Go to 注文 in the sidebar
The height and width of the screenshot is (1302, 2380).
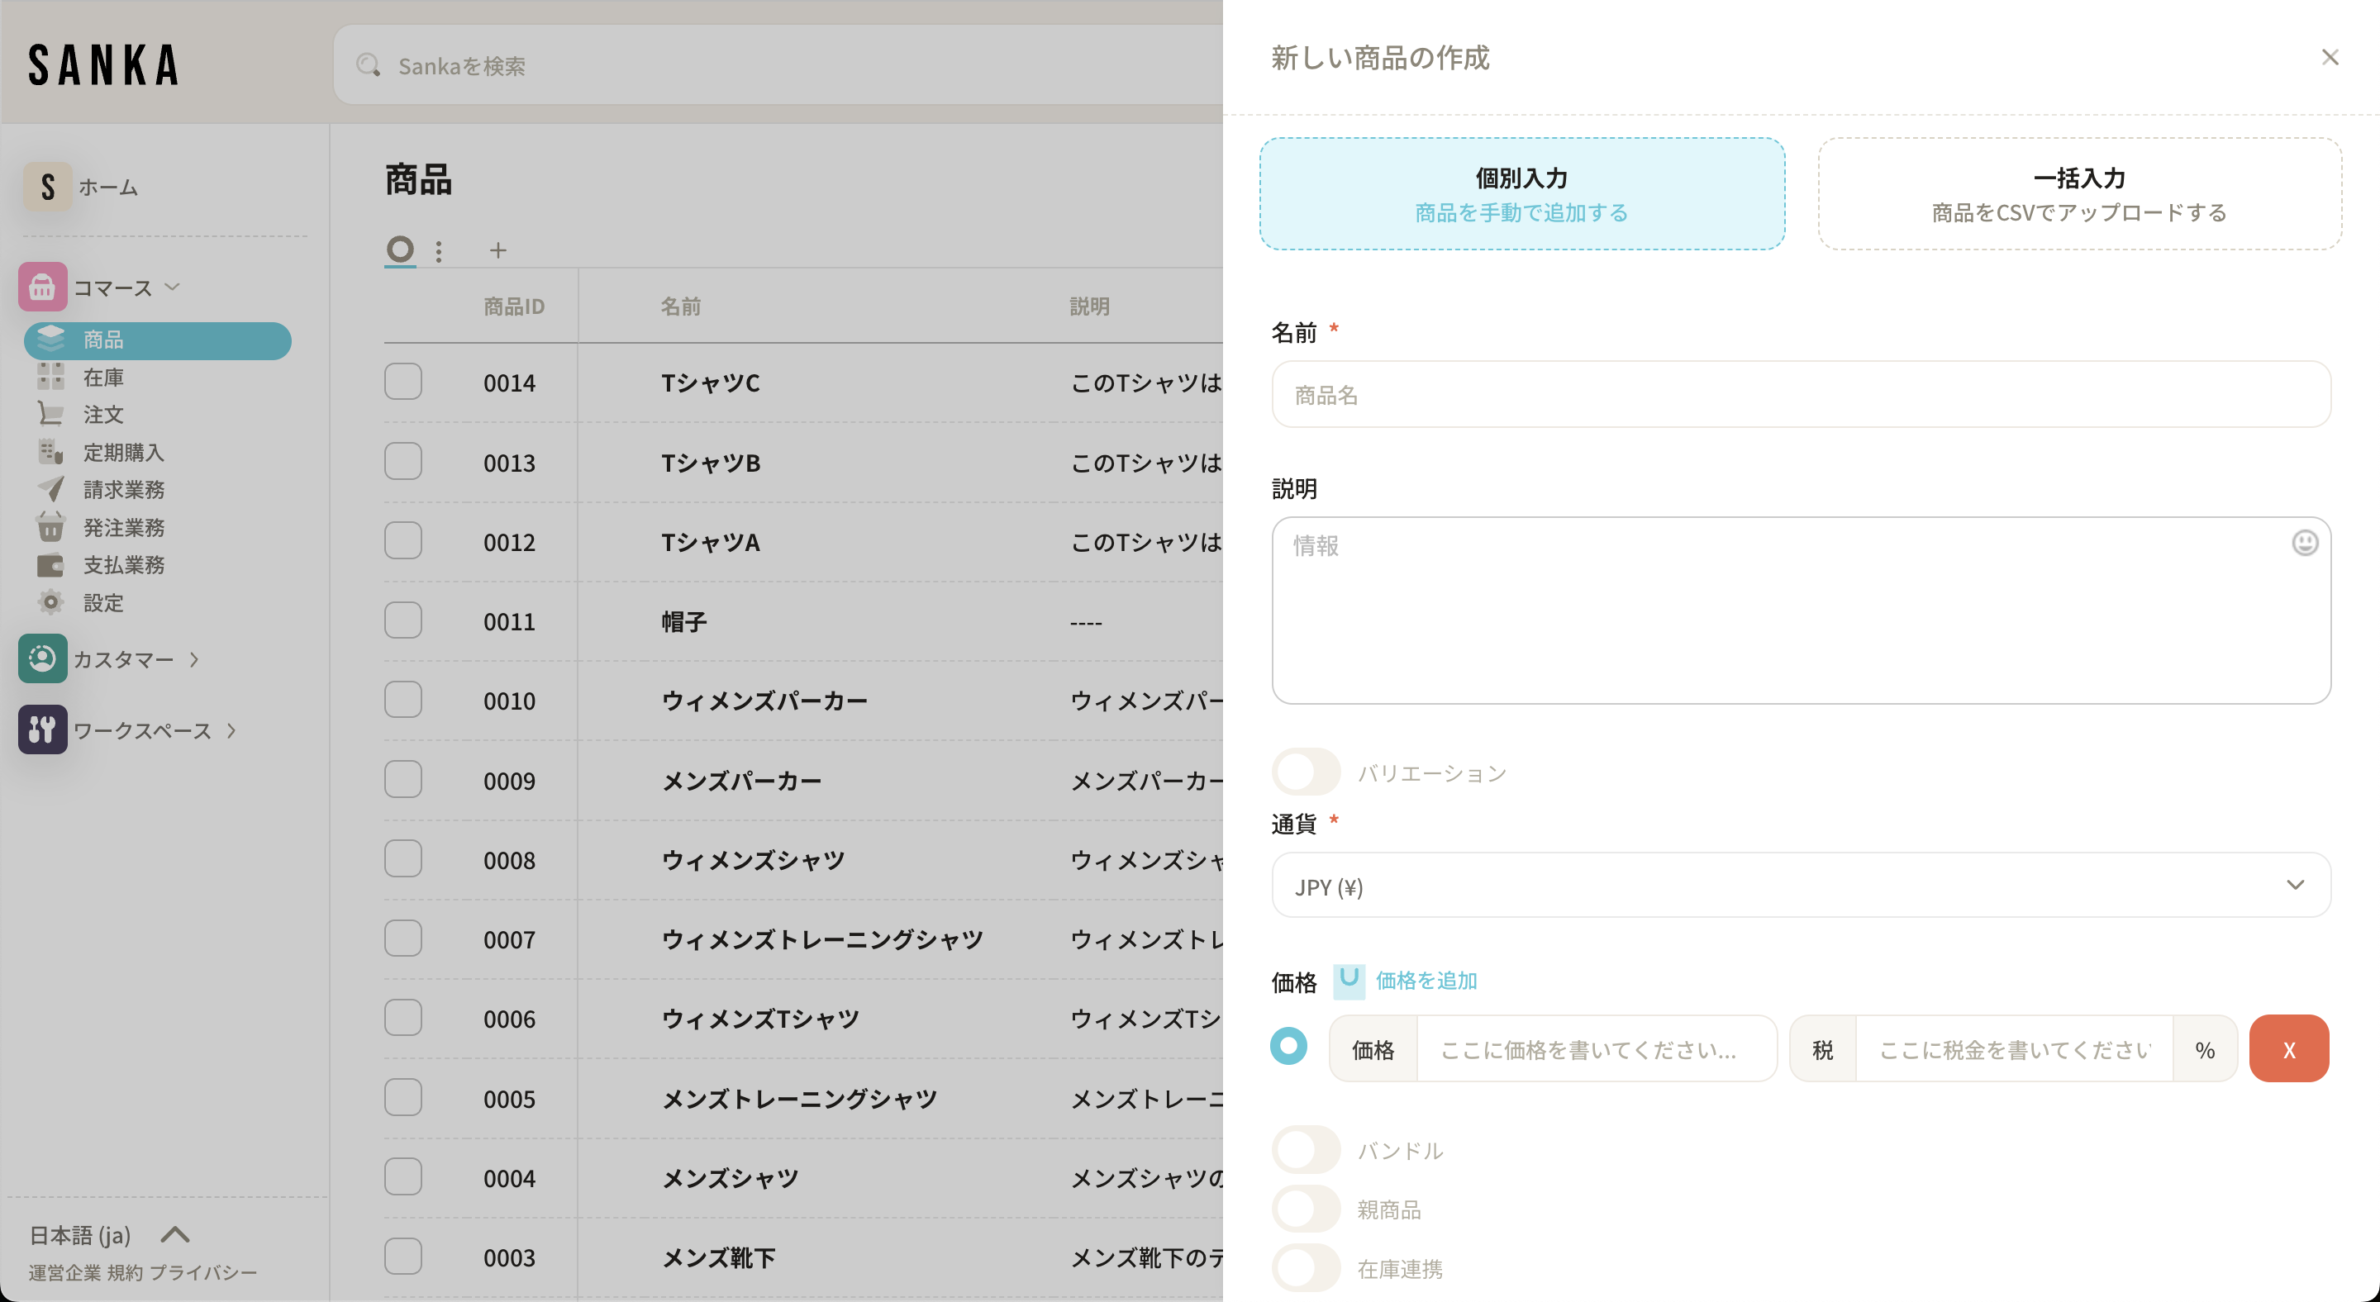pos(103,415)
